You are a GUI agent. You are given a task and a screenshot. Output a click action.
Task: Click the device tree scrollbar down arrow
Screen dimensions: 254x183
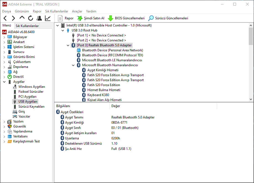(251, 99)
